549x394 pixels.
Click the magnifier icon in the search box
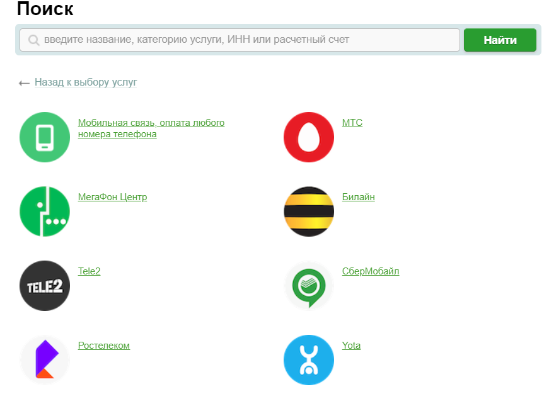(34, 40)
